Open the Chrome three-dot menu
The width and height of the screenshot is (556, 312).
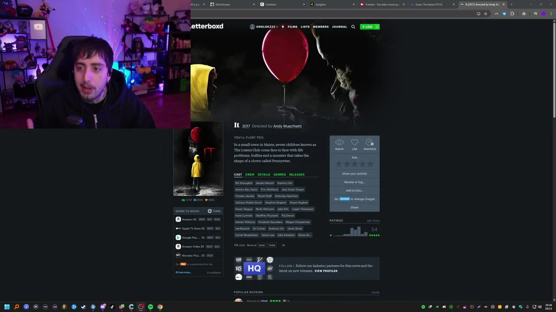coord(550,14)
